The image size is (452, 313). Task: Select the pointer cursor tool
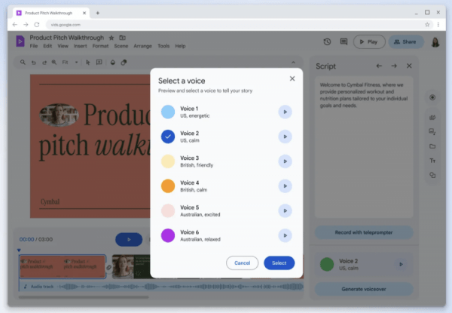(88, 63)
